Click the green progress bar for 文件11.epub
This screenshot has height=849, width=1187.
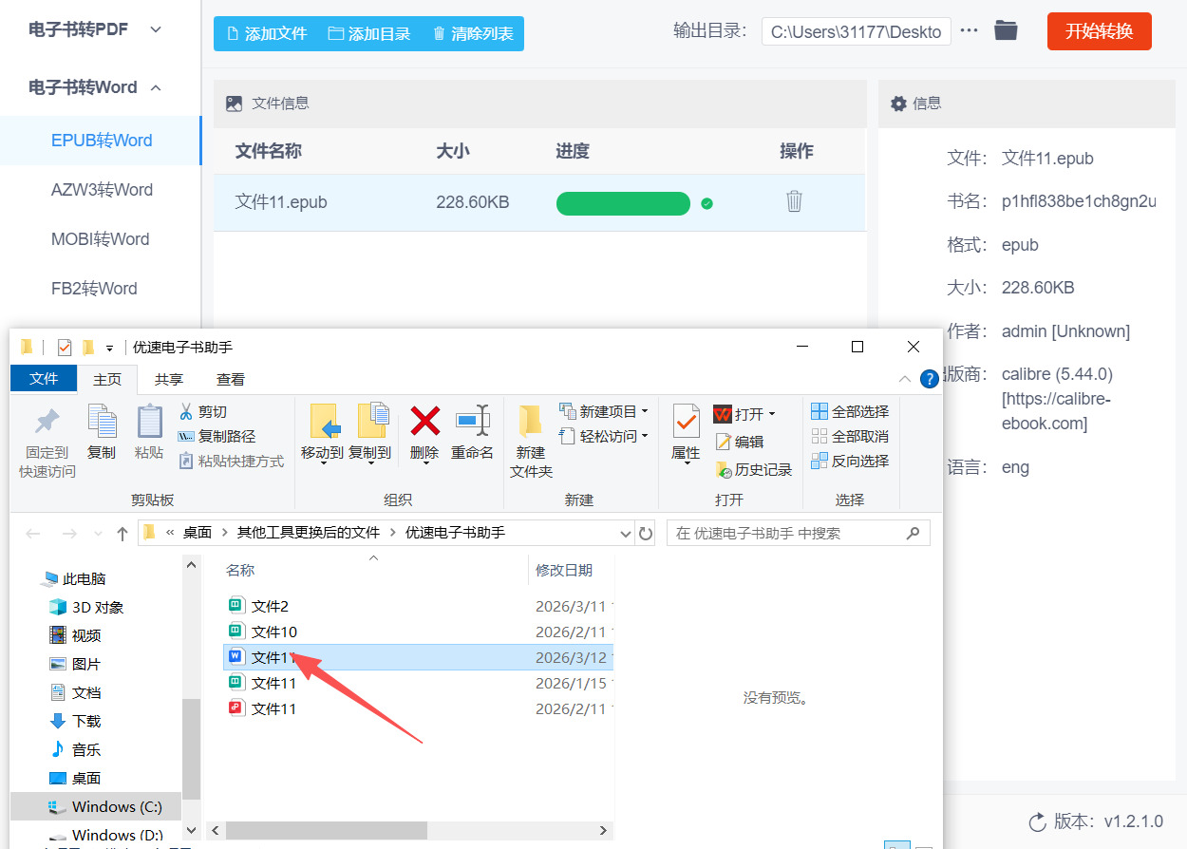[x=623, y=202]
